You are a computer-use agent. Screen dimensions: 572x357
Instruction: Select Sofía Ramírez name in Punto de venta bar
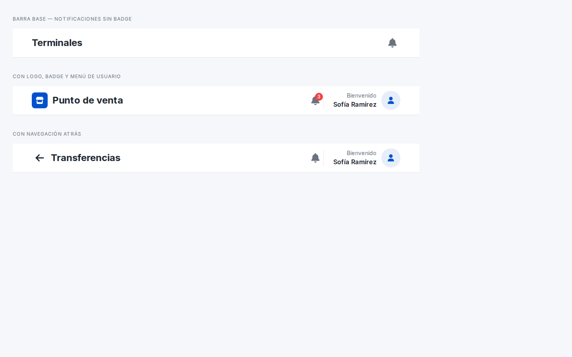click(355, 105)
